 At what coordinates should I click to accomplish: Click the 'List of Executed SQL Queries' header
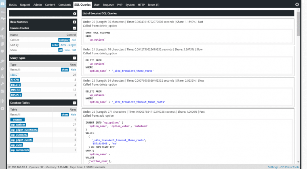pos(188,13)
